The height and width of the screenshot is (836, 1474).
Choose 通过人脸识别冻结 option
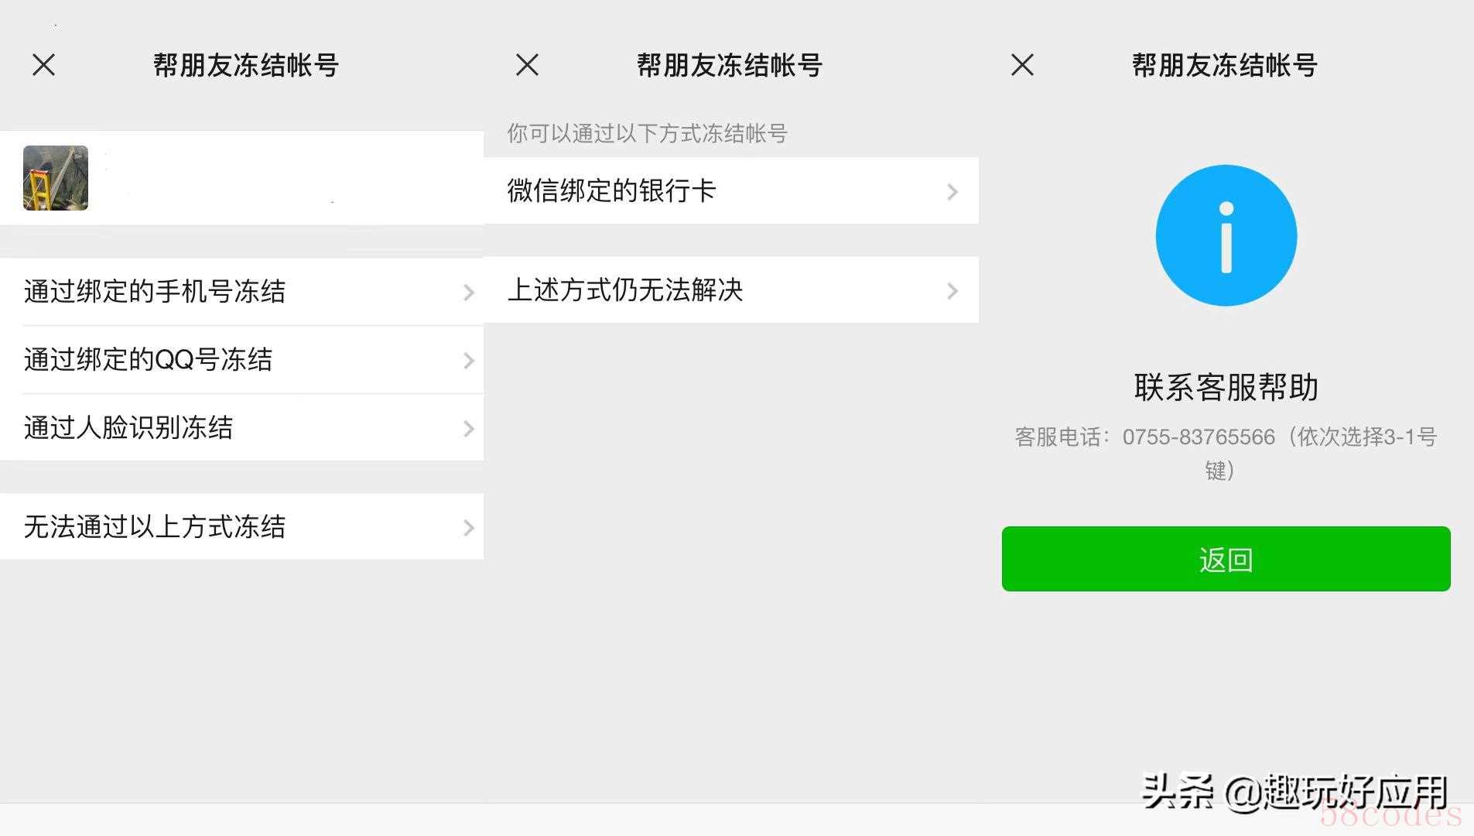click(241, 428)
